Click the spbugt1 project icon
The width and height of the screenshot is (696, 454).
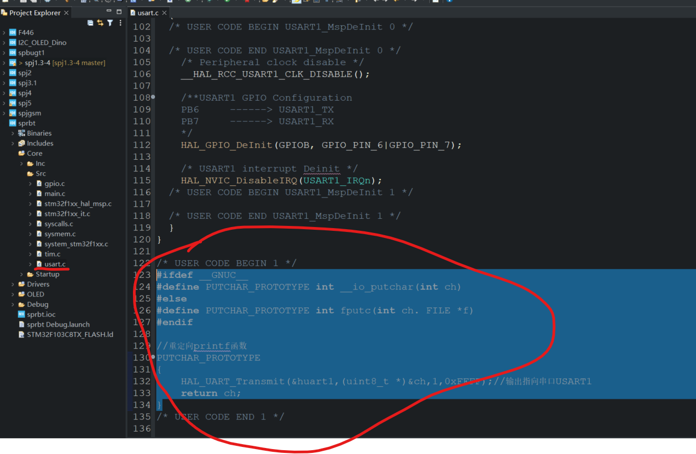click(x=13, y=53)
